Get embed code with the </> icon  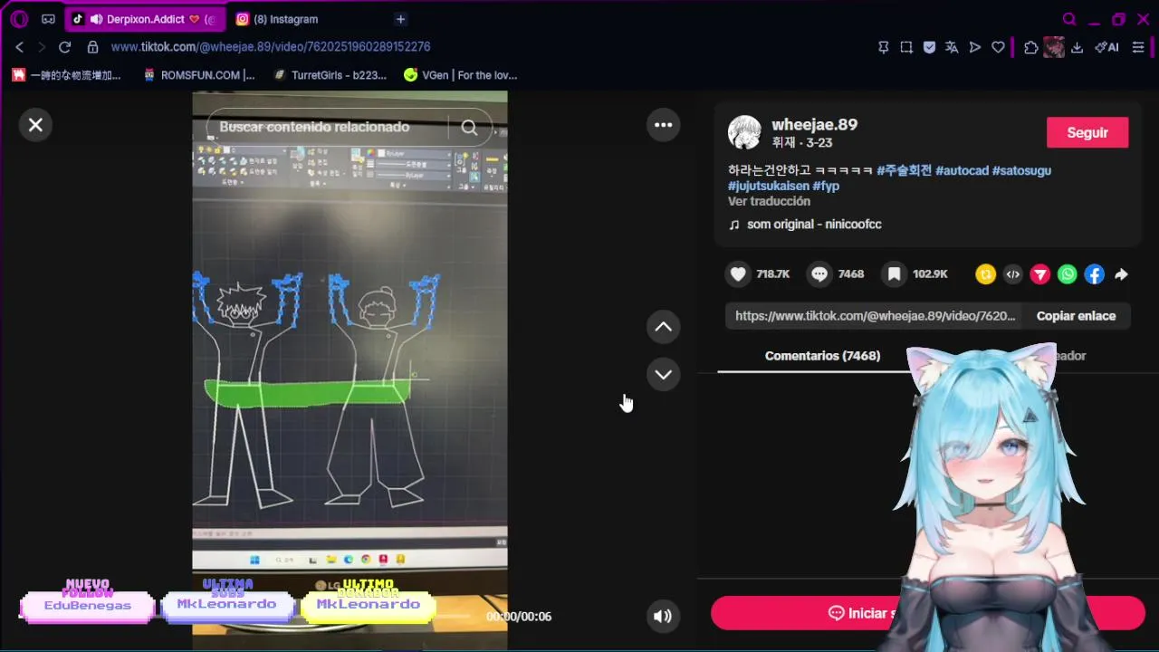pyautogui.click(x=1013, y=274)
